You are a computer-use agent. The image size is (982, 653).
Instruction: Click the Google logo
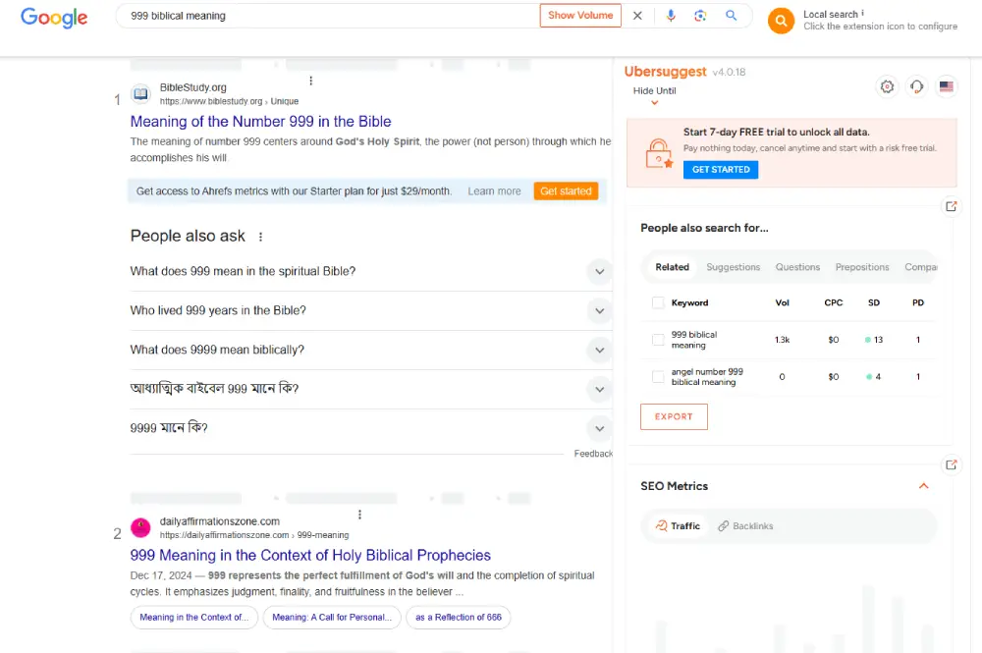[x=54, y=17]
